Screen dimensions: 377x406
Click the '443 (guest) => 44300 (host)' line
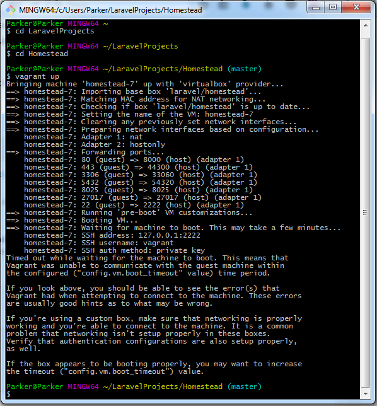coord(138,167)
